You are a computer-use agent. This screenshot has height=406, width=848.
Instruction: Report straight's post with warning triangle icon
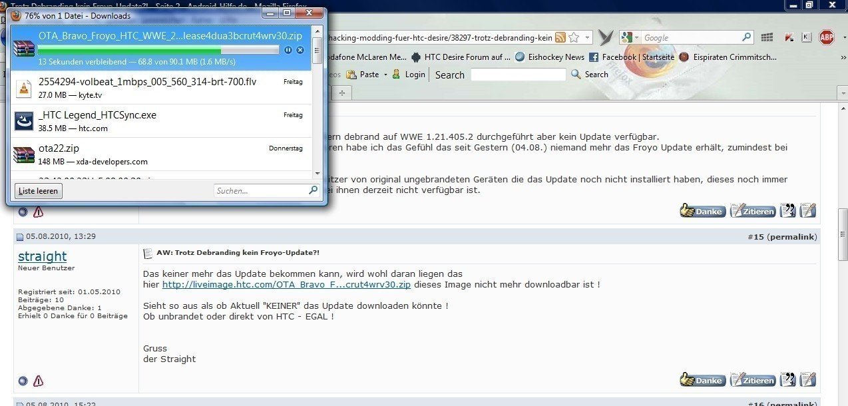pyautogui.click(x=39, y=381)
